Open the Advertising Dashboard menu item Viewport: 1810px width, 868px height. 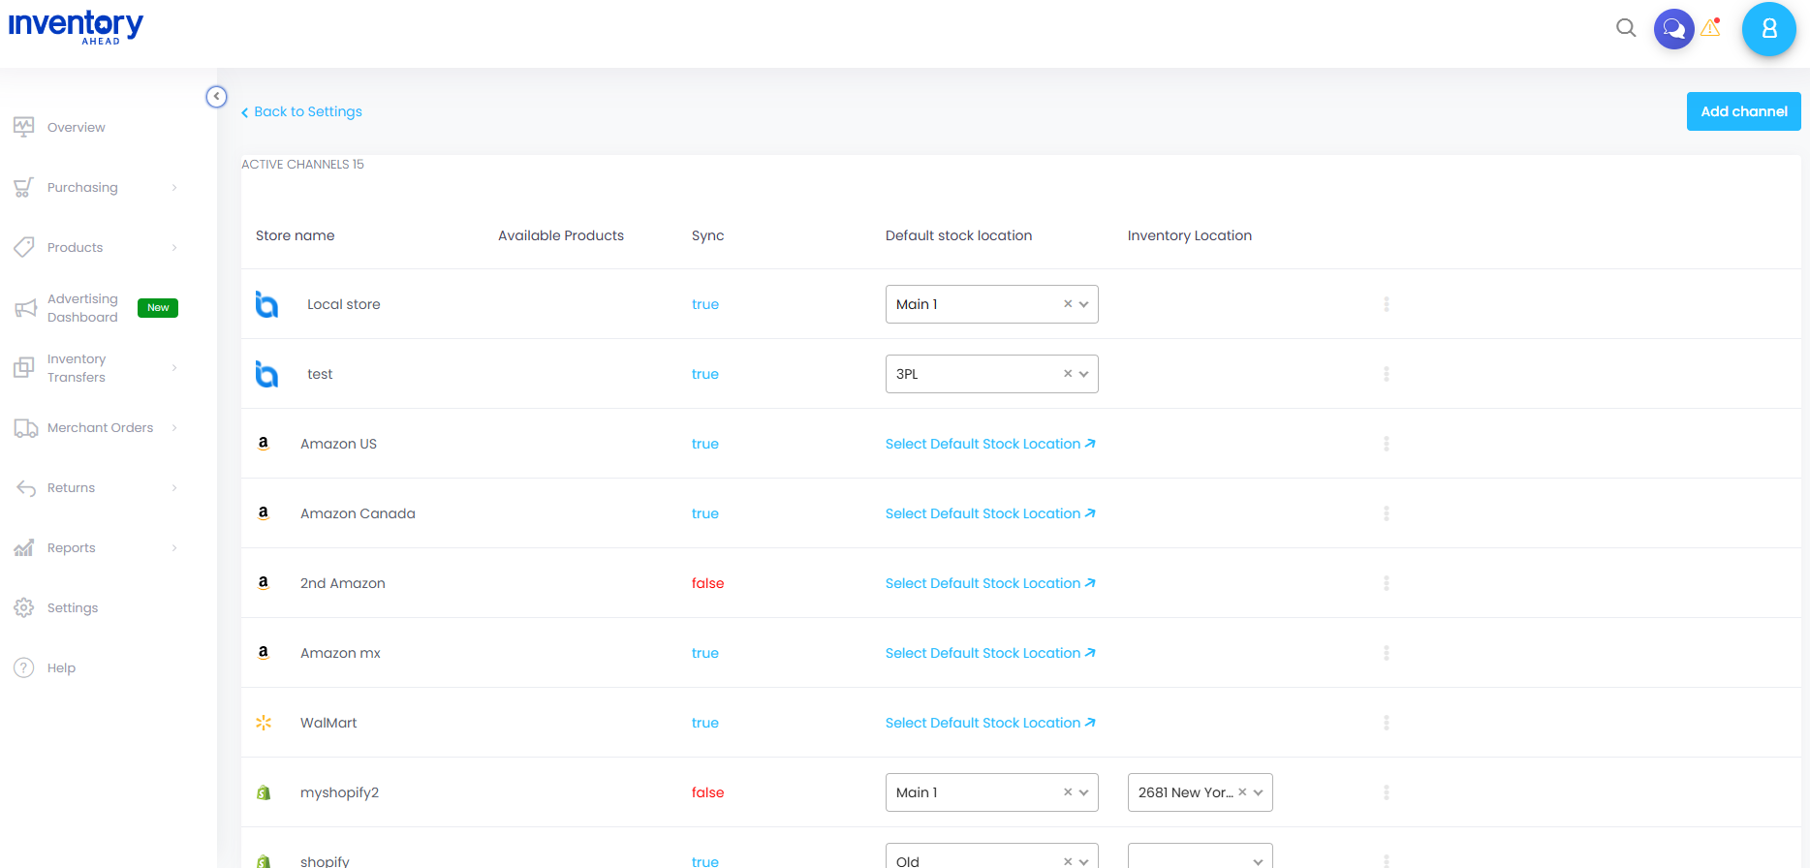(x=82, y=308)
